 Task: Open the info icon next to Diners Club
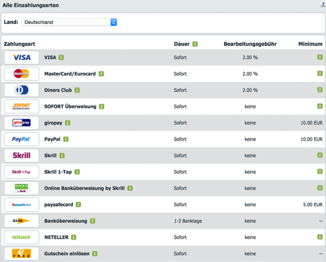point(77,90)
